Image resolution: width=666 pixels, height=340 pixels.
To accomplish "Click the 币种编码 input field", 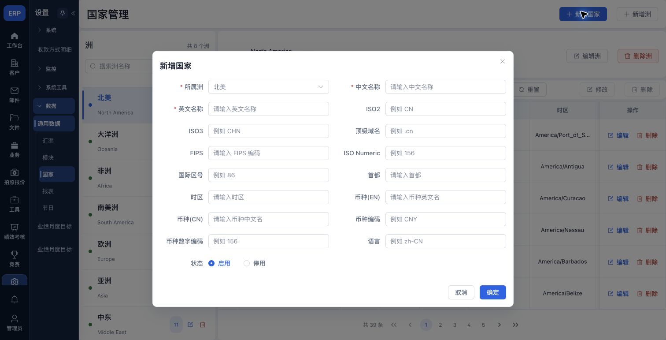I will 446,219.
